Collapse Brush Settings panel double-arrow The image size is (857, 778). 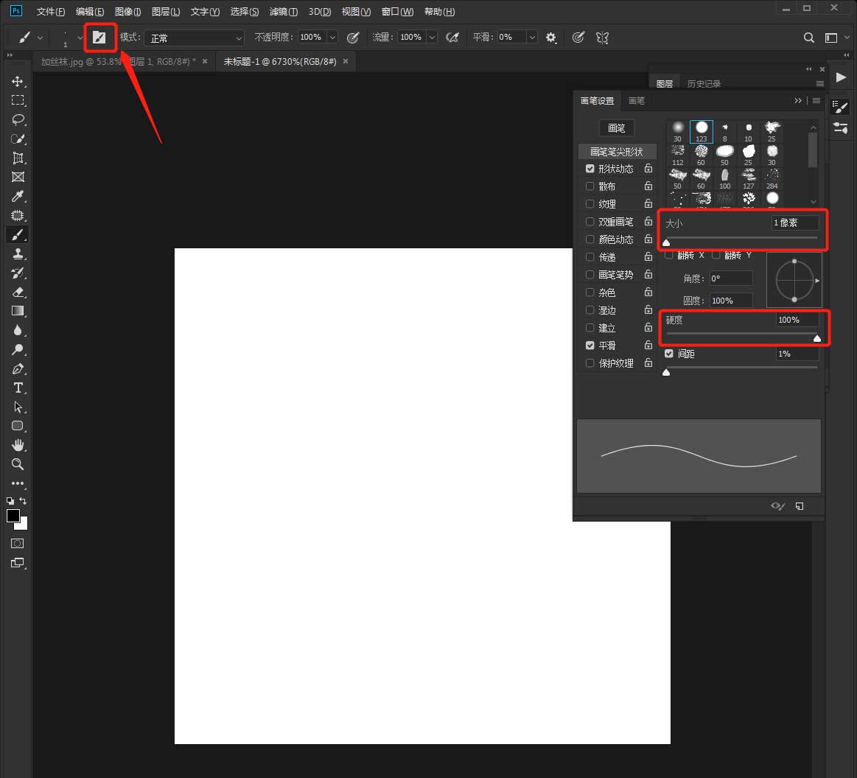click(798, 100)
